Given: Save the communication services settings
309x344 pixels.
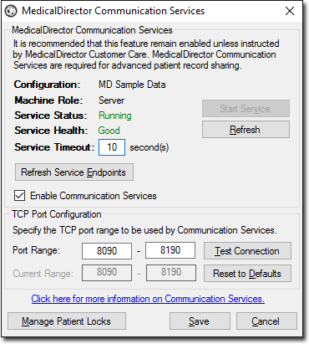Looking at the screenshot, I should coord(200,321).
